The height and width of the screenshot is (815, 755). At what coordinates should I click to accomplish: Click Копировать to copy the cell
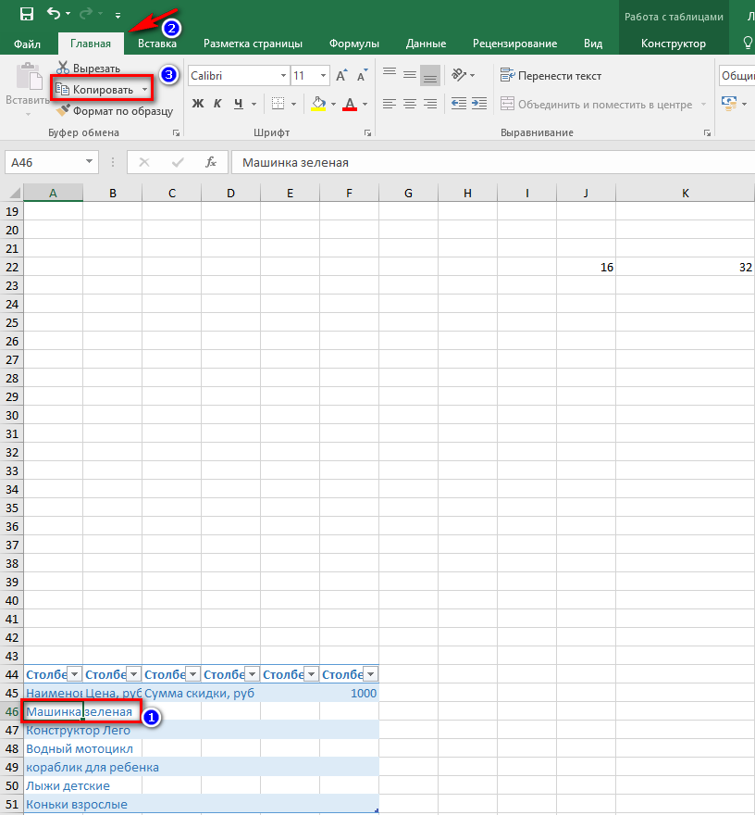pyautogui.click(x=95, y=90)
